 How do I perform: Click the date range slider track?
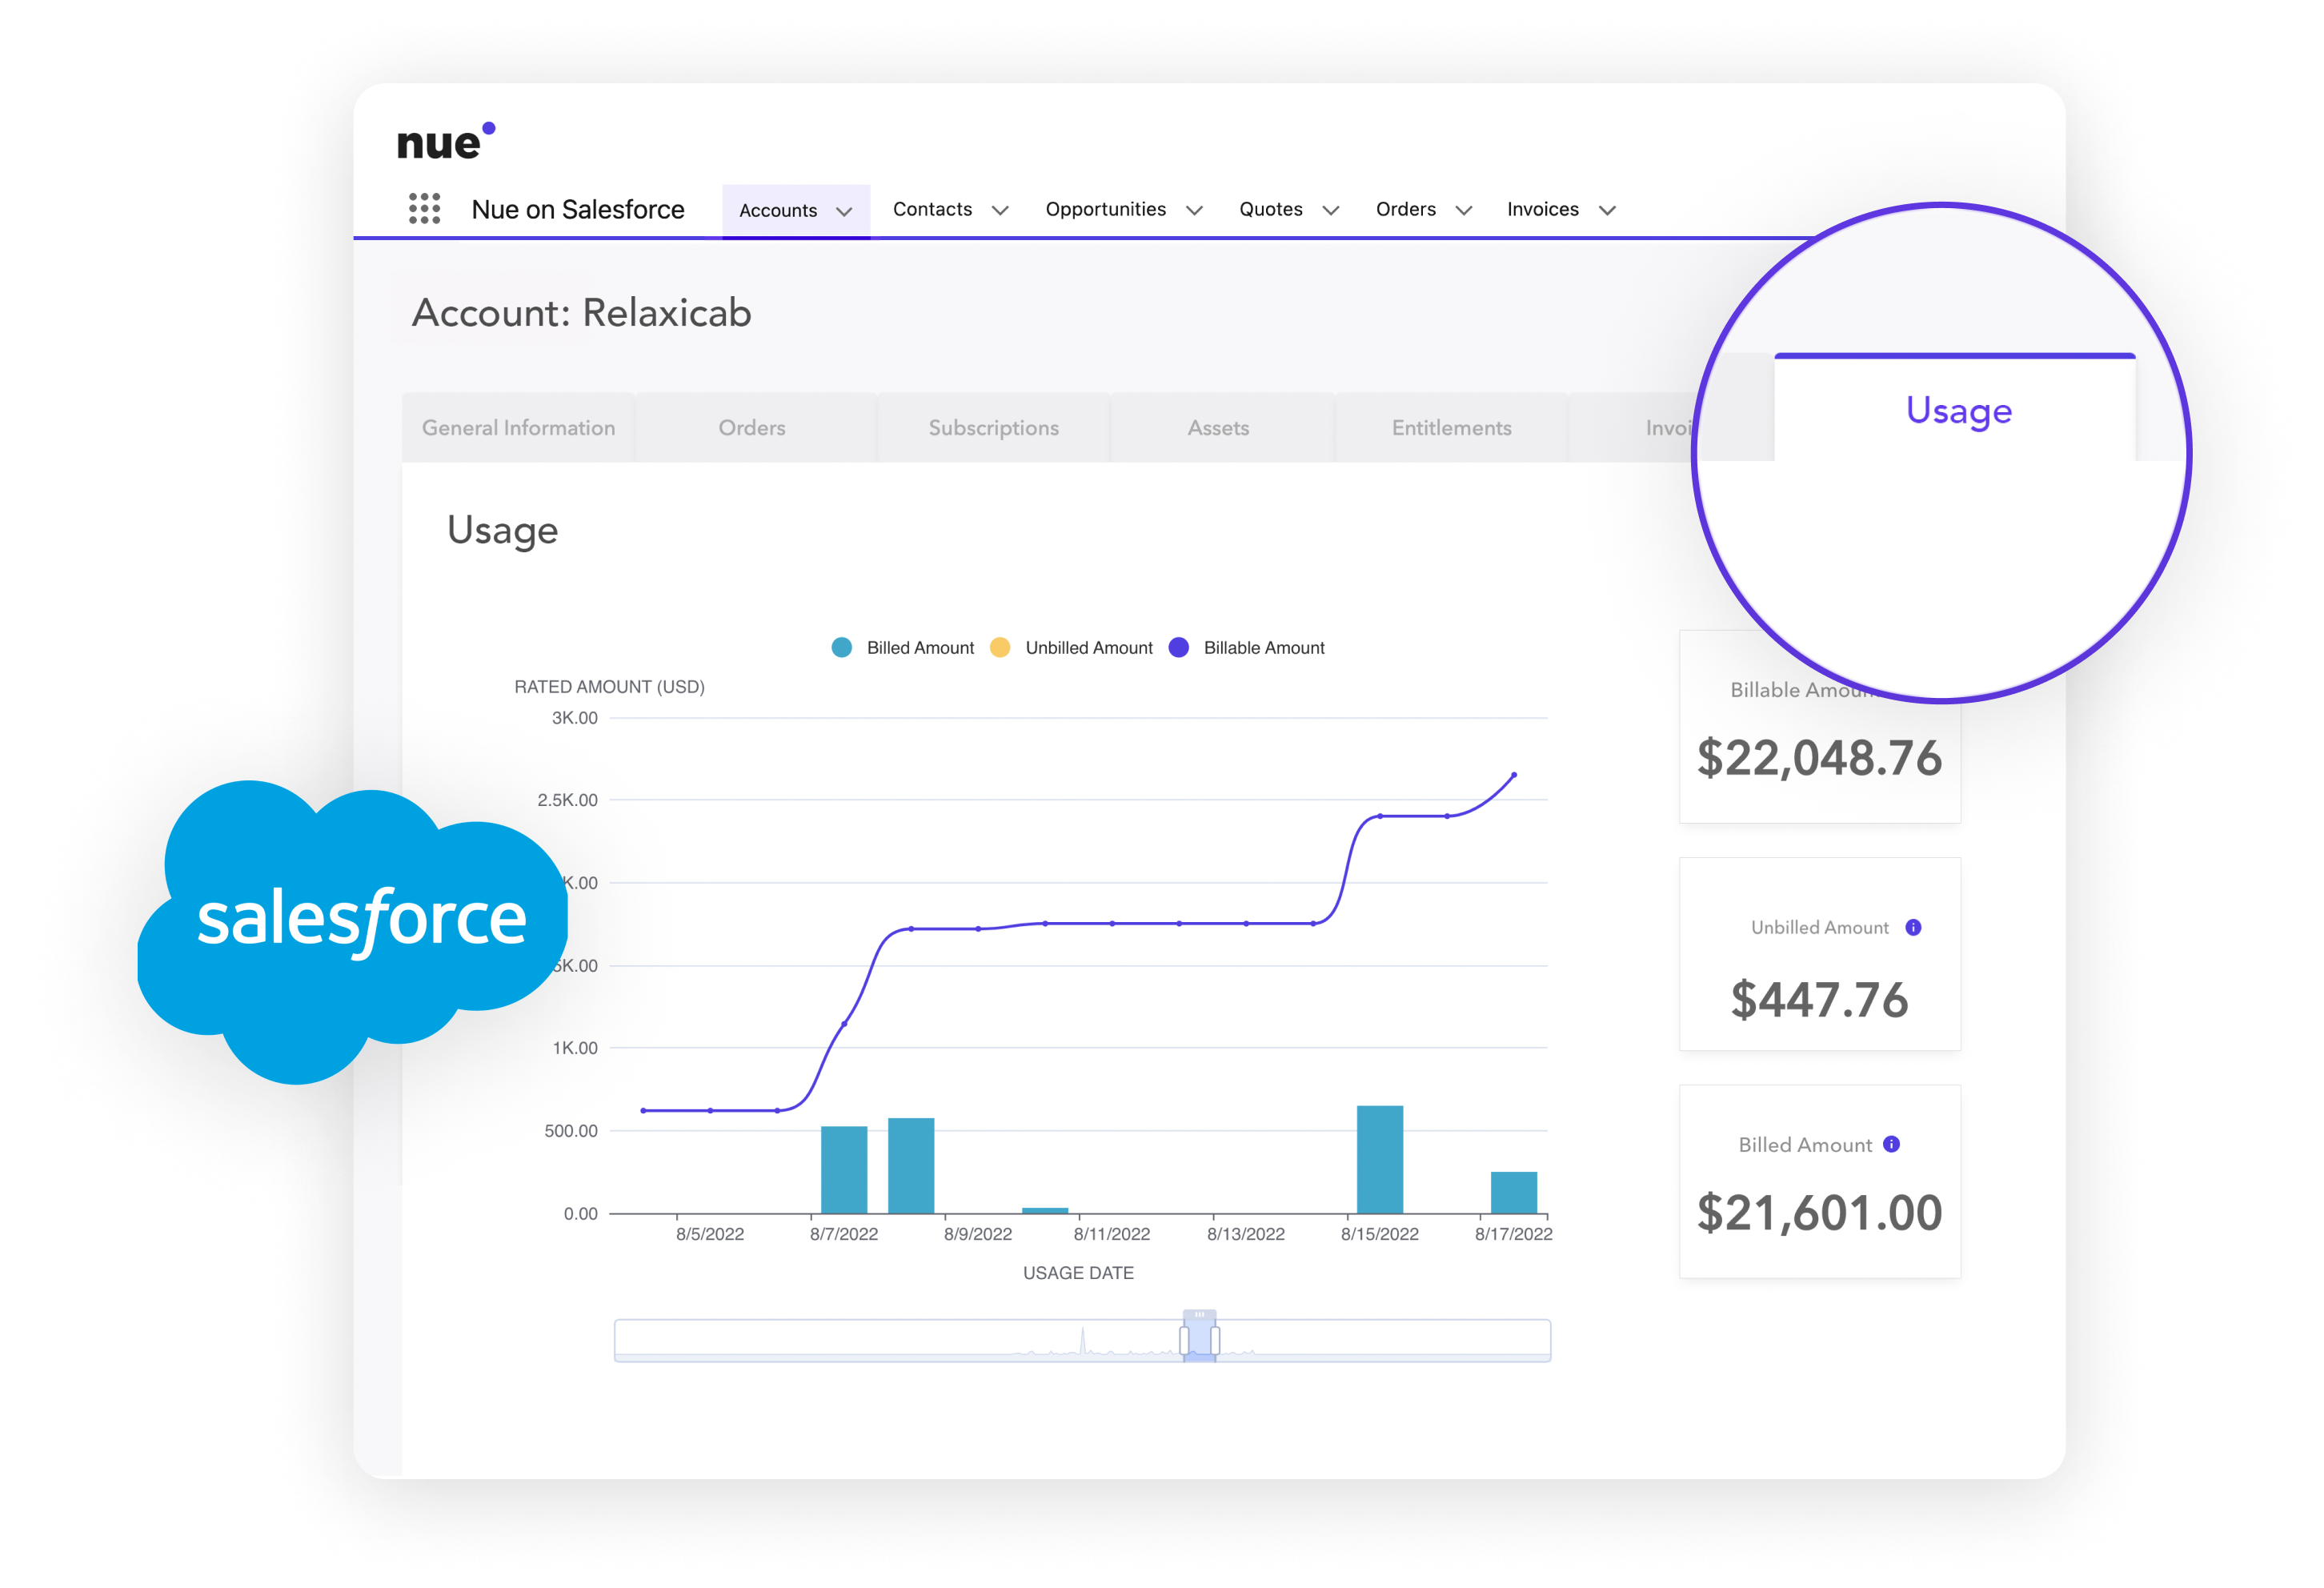[1082, 1340]
